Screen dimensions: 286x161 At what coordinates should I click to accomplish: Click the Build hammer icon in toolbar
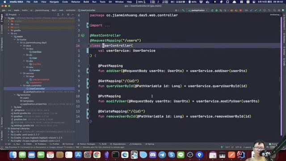tap(183, 10)
